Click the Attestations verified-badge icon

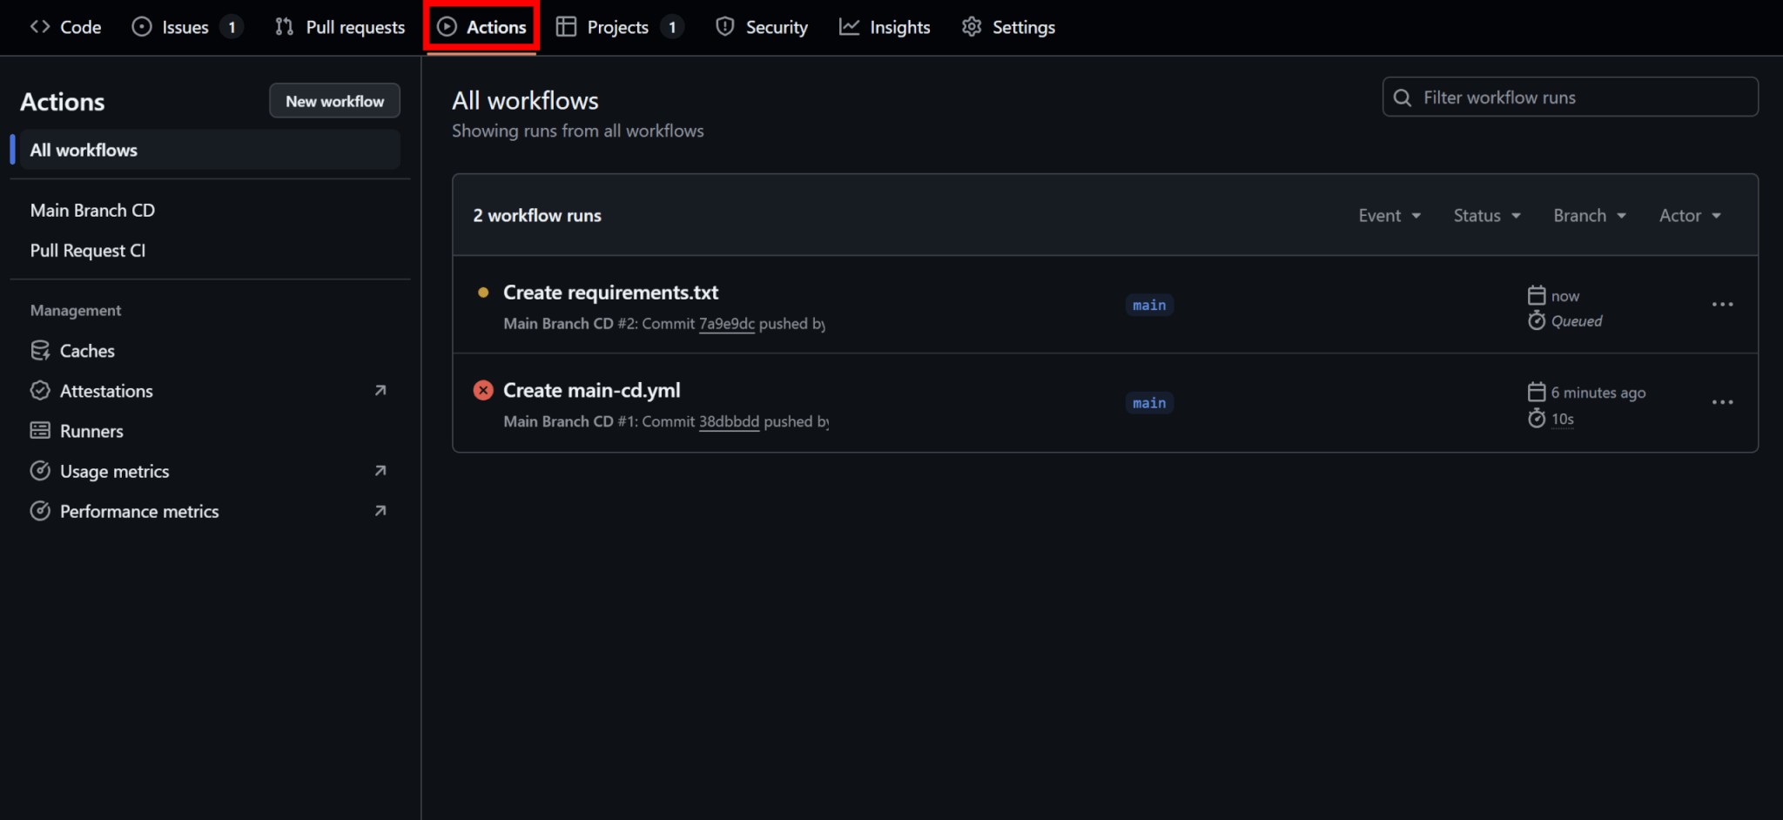point(40,391)
